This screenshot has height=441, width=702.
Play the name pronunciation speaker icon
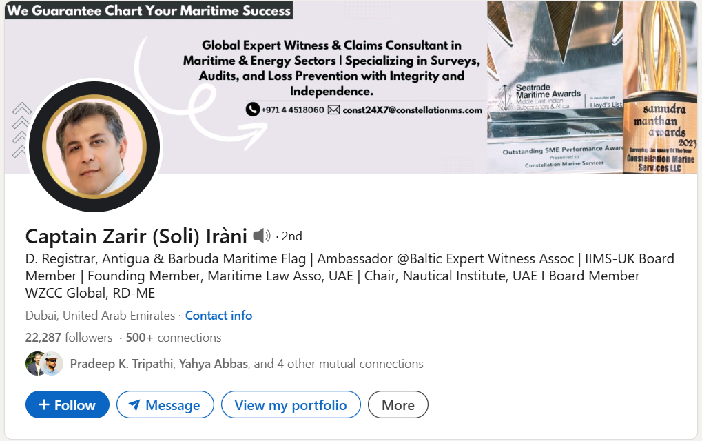pos(262,235)
